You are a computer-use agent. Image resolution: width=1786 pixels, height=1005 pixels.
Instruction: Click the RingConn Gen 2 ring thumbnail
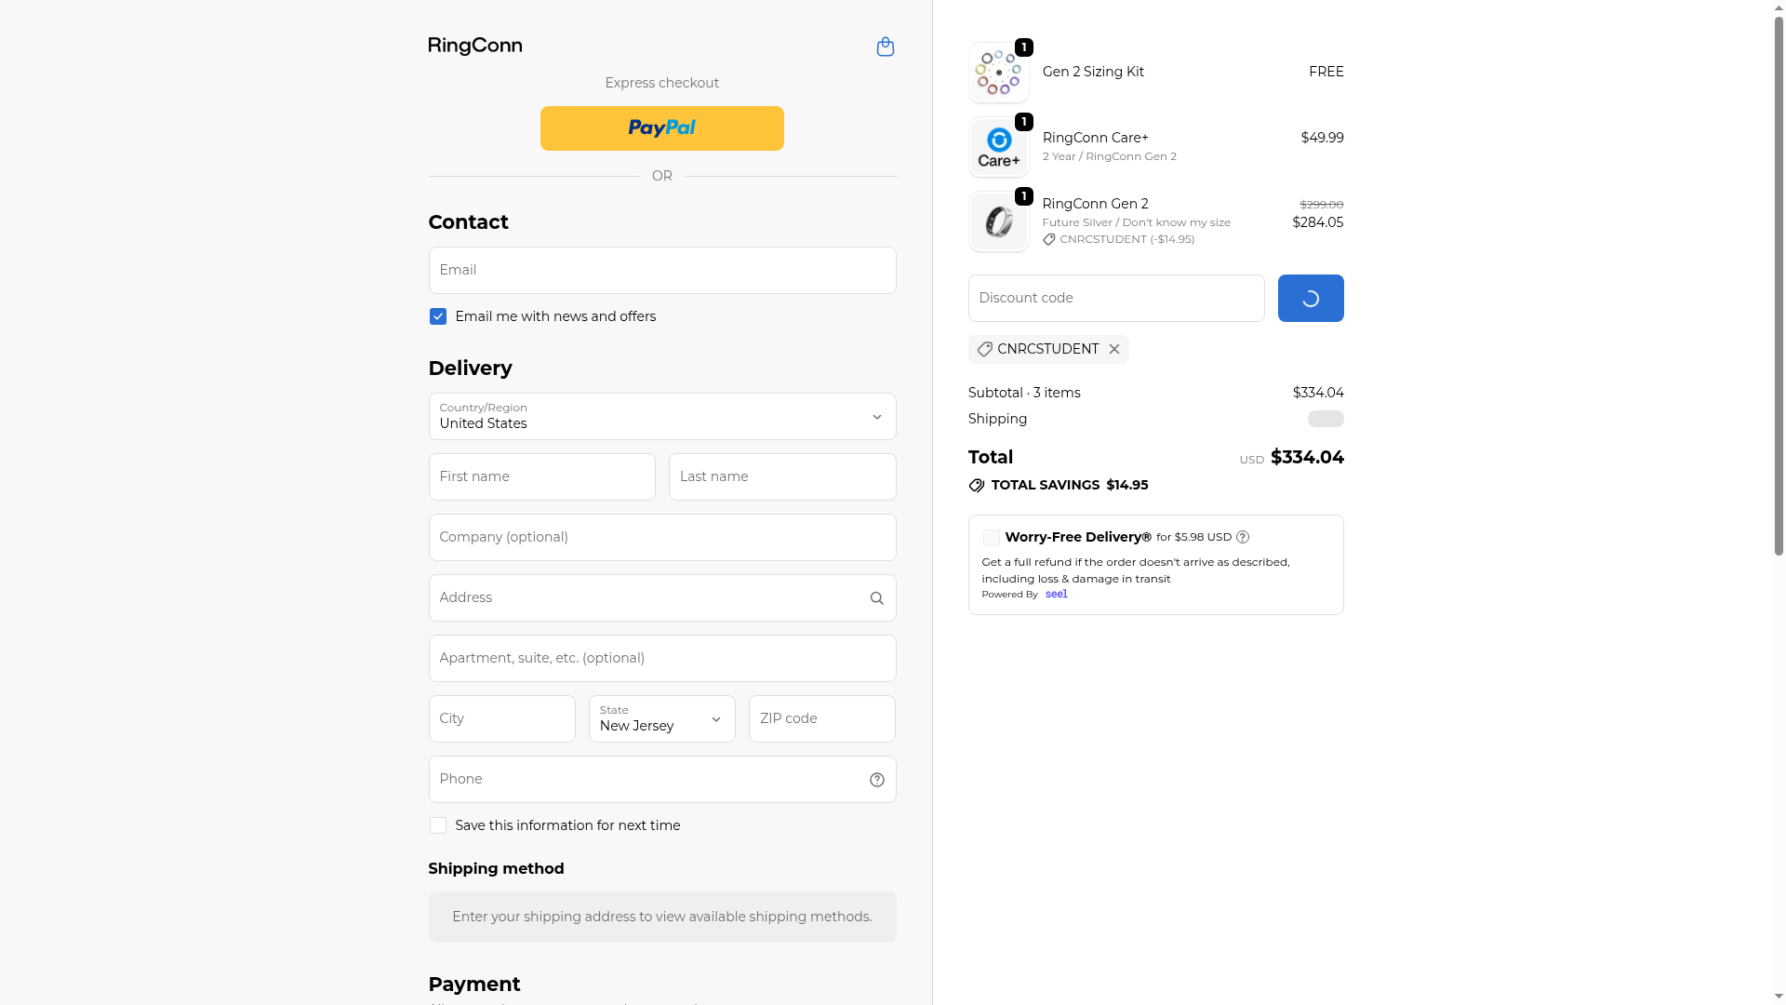998,221
